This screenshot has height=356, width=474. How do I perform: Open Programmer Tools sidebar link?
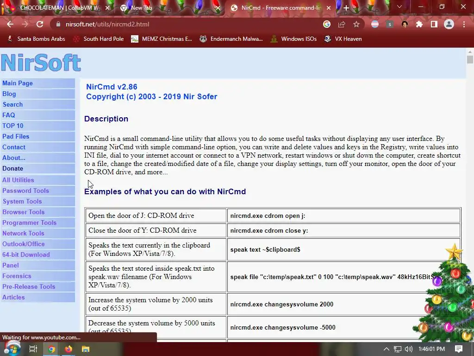[29, 223]
